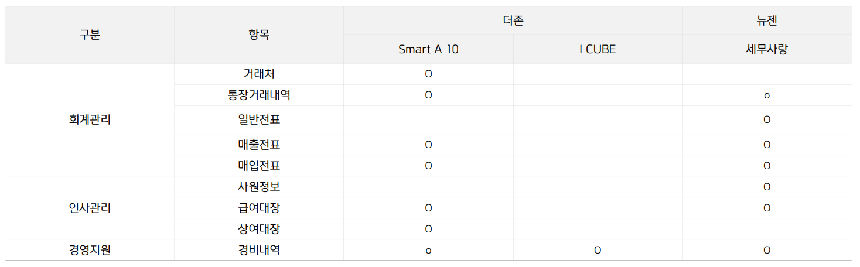The image size is (860, 267).
Task: Select the 더존 group header
Action: tap(513, 20)
